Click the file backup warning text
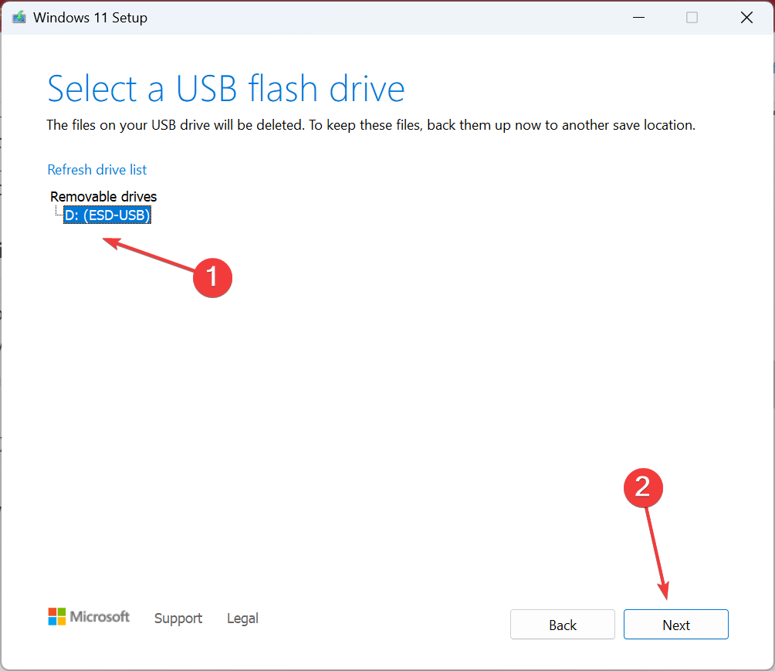775x671 pixels. tap(371, 124)
